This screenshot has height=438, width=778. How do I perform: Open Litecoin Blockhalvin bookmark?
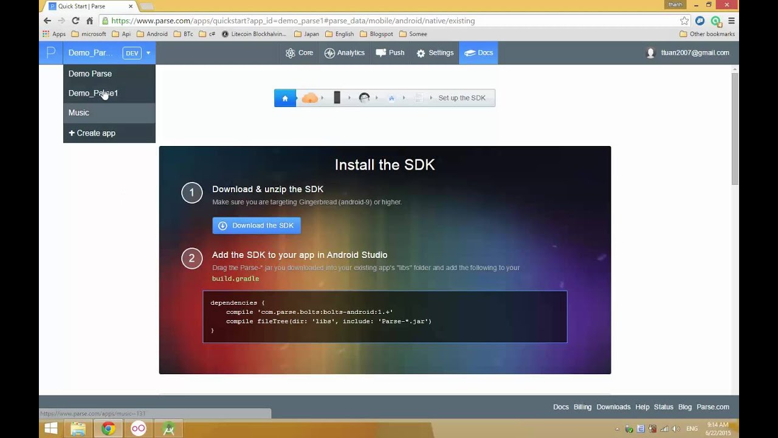[253, 34]
